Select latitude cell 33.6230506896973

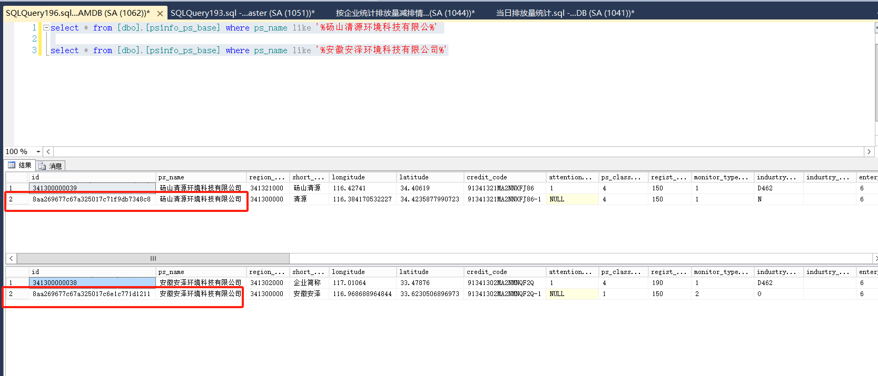tap(430, 294)
